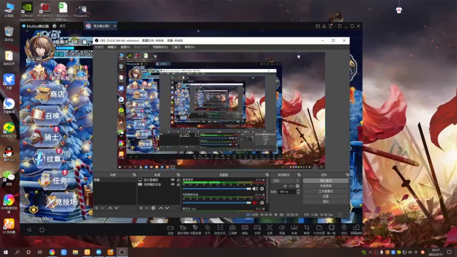This screenshot has height=257, width=457.
Task: Click MuMu shake (摇一摇) icon
Action: click(331, 227)
